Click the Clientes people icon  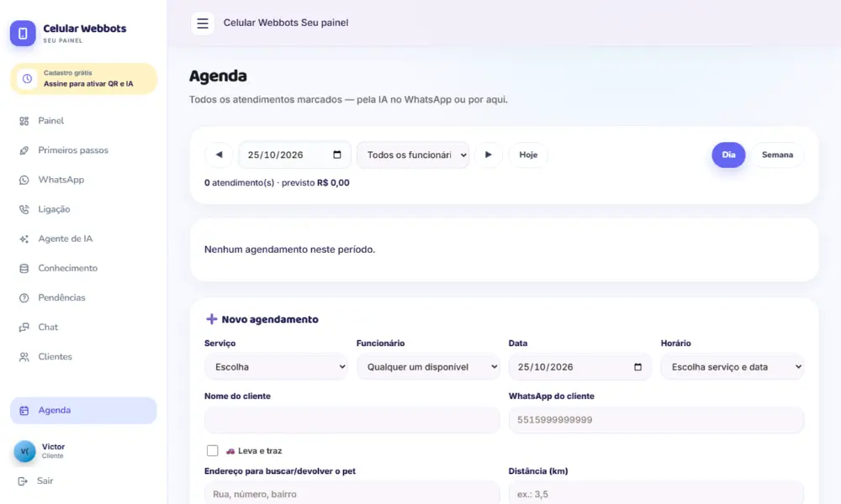click(24, 357)
